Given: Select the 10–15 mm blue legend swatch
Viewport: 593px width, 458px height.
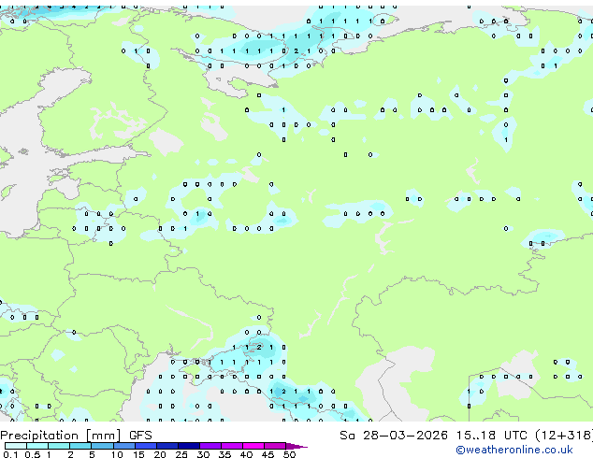Looking at the screenshot, I should [x=123, y=446].
